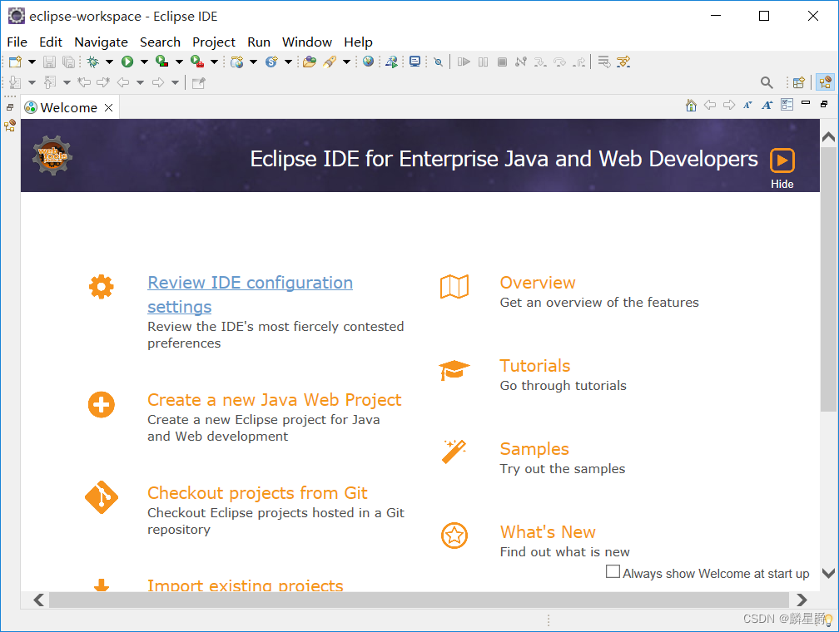839x632 pixels.
Task: Click the Next Annotation icon
Action: coord(15,82)
